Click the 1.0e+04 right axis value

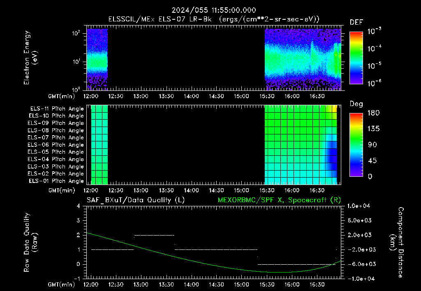(x=359, y=206)
